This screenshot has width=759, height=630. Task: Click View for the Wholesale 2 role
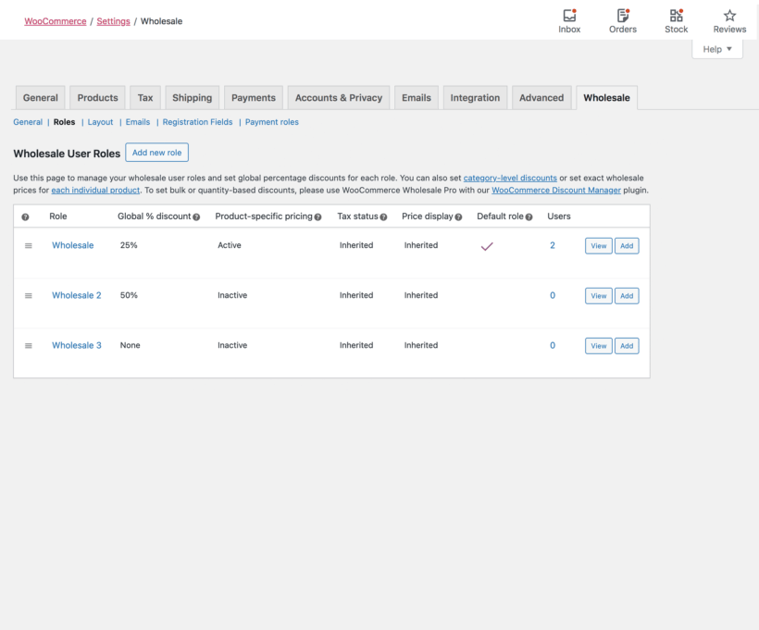[x=598, y=295]
